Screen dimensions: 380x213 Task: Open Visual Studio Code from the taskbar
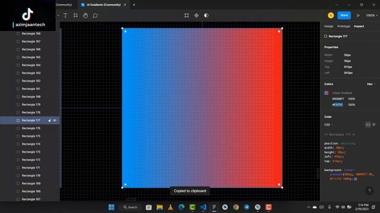pos(203,207)
